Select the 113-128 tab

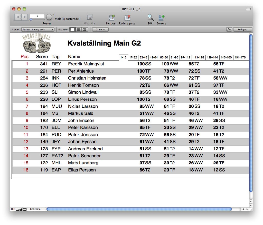[199, 57]
